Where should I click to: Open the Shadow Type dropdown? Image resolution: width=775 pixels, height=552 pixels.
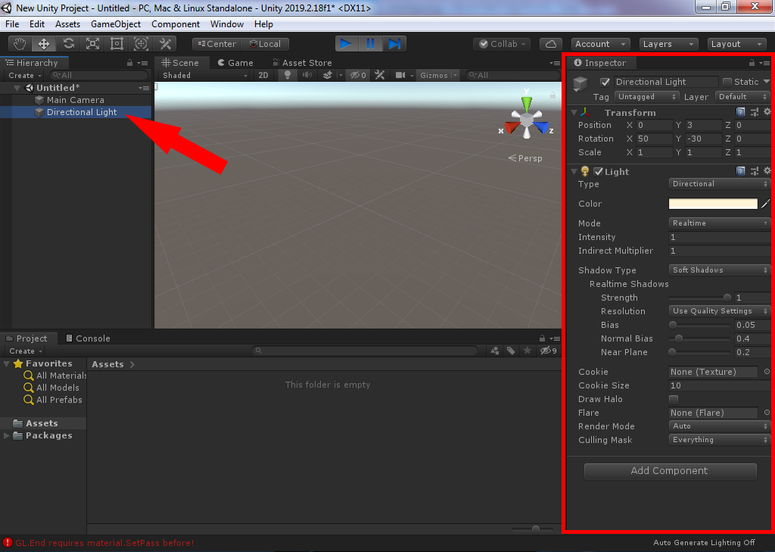(719, 270)
